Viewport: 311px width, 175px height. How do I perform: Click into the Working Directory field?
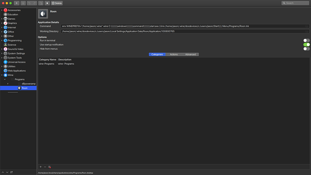[x=185, y=31]
